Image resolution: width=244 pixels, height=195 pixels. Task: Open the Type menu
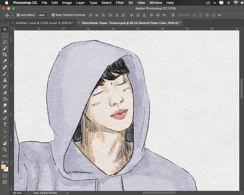93,3
